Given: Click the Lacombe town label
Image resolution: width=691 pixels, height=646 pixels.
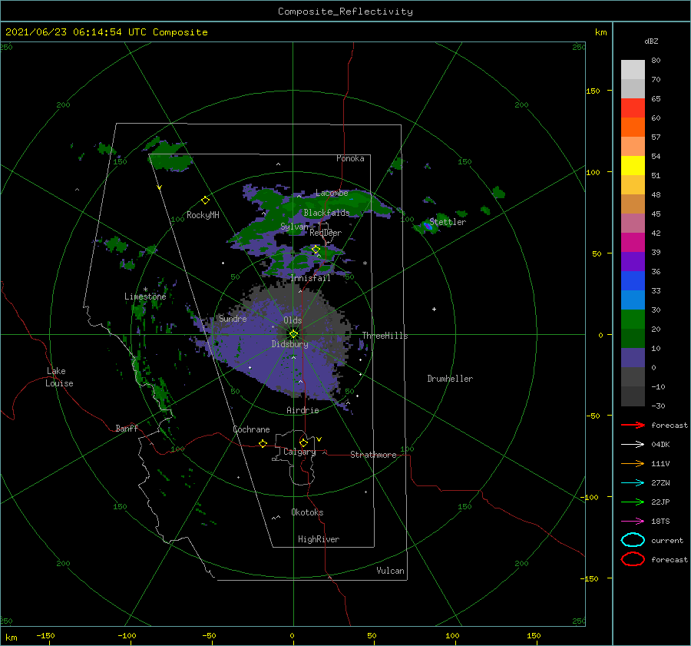Looking at the screenshot, I should 332,193.
